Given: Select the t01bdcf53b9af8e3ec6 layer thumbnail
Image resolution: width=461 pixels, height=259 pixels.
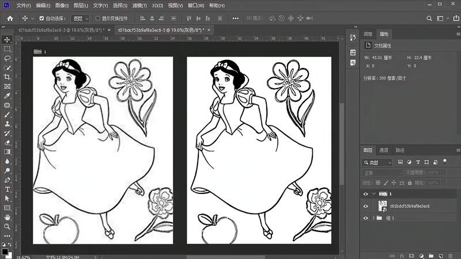Looking at the screenshot, I should (x=383, y=206).
